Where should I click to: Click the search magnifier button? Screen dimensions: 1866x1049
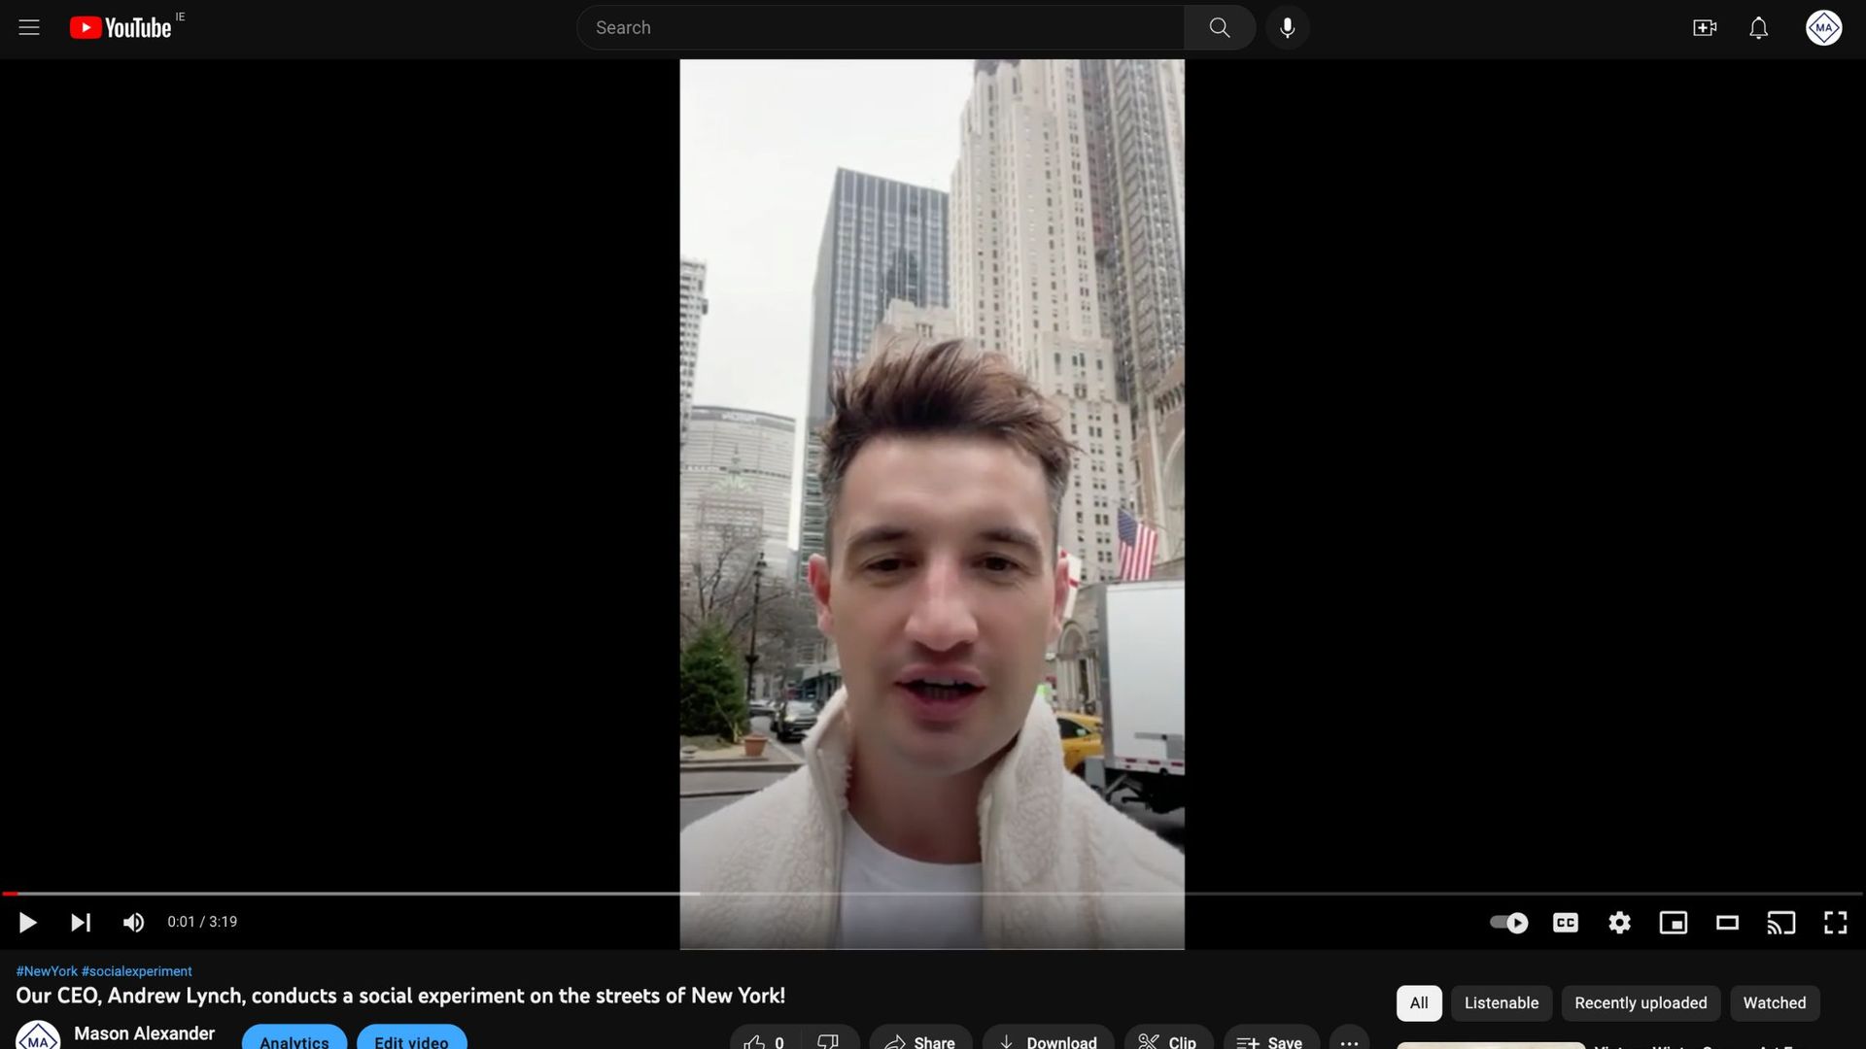(1219, 28)
